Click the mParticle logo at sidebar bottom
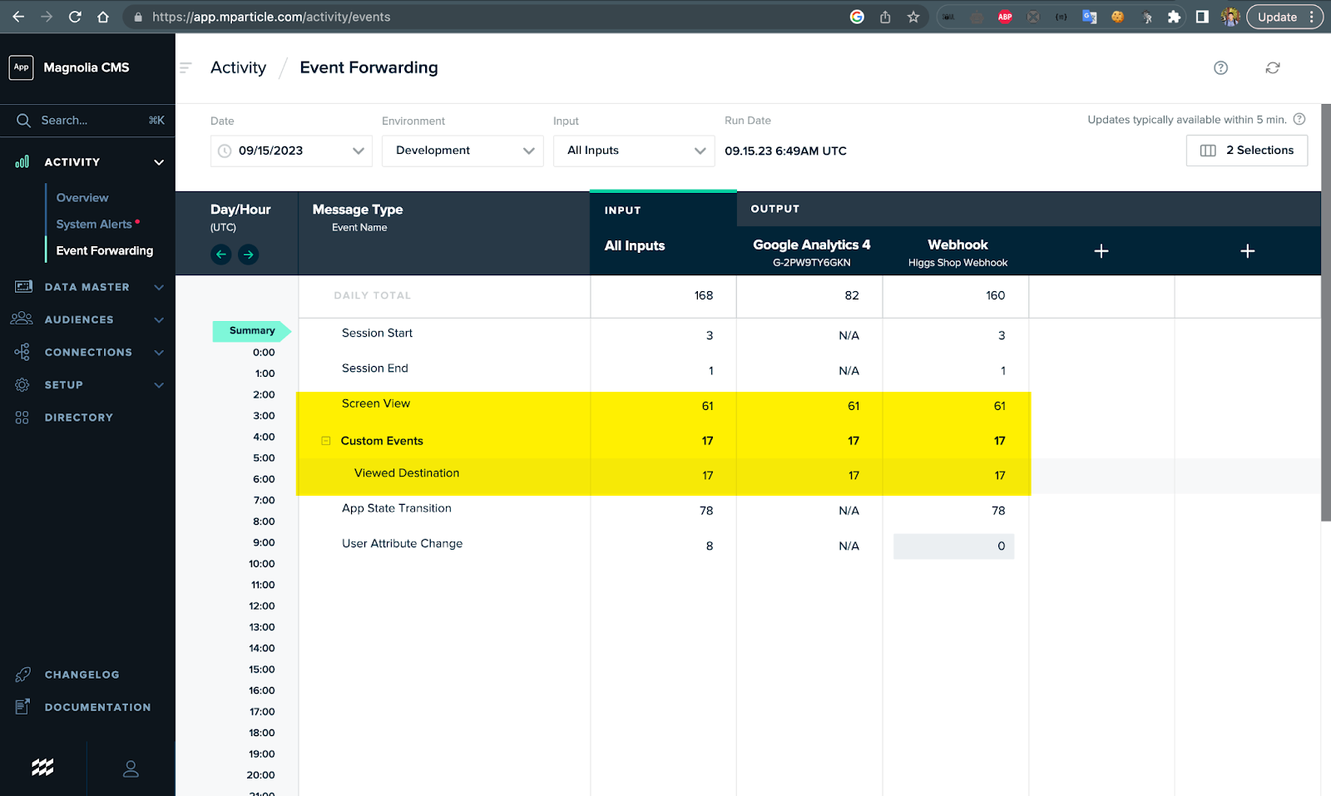Image resolution: width=1331 pixels, height=796 pixels. (x=43, y=767)
